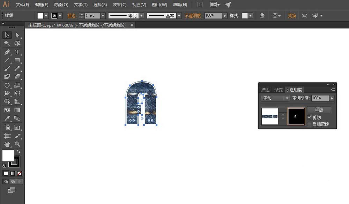The image size is (349, 204).
Task: Select the artwork thumbnail in Transparency panel
Action: click(x=269, y=116)
